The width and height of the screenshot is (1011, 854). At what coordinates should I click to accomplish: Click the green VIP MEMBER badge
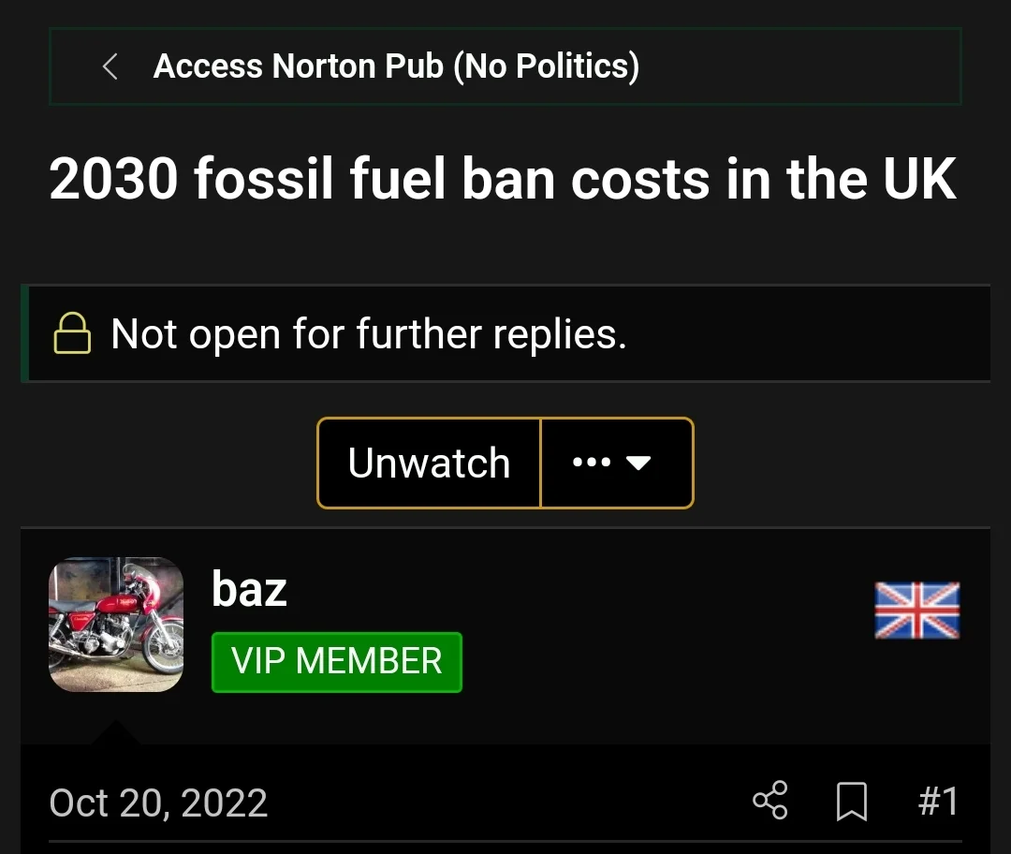337,662
